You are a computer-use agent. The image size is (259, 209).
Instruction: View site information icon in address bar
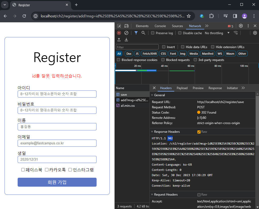(x=36, y=16)
